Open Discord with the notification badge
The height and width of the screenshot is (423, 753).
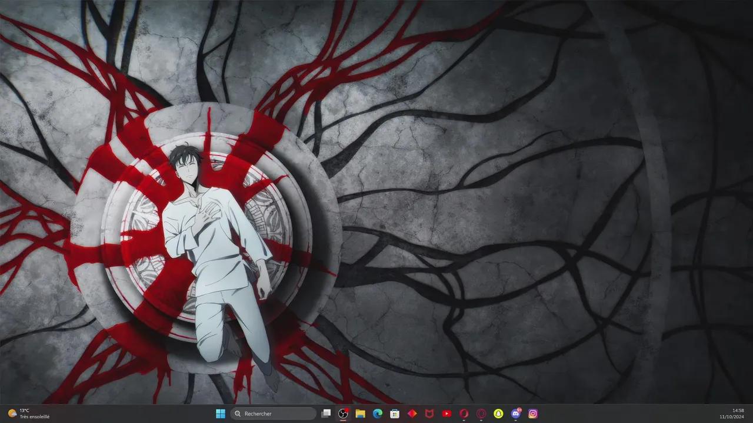516,414
